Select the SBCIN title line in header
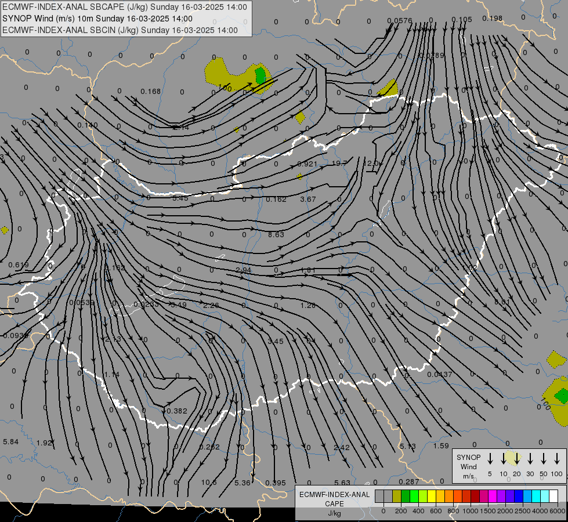The image size is (568, 522). [x=120, y=30]
